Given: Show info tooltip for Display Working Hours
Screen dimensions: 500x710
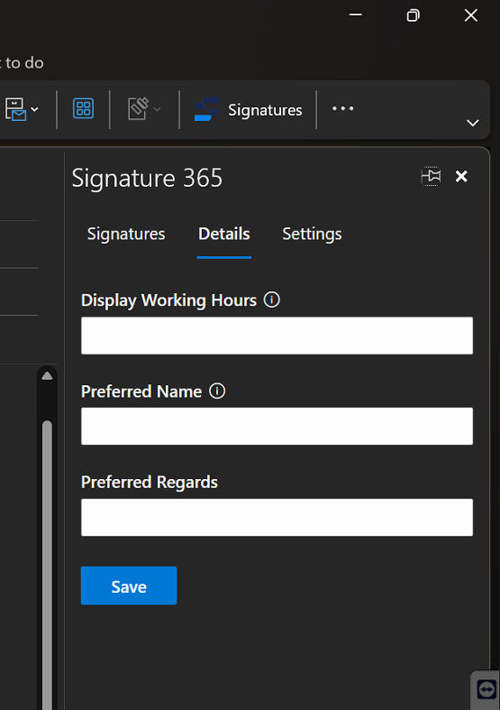Looking at the screenshot, I should pos(272,300).
